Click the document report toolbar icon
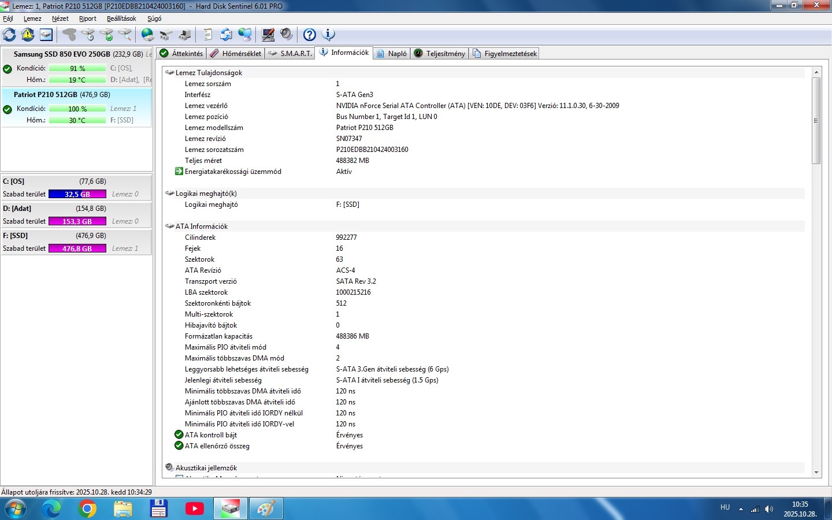832x520 pixels. pyautogui.click(x=208, y=35)
